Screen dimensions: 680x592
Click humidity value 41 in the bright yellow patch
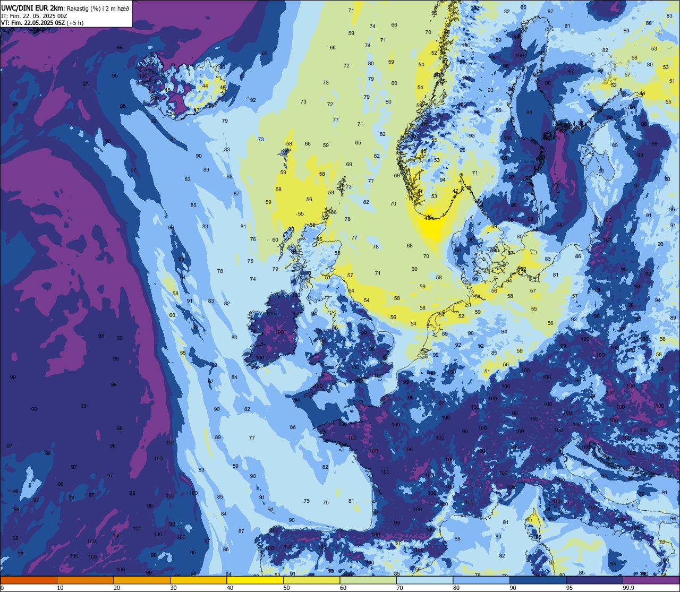(x=428, y=218)
